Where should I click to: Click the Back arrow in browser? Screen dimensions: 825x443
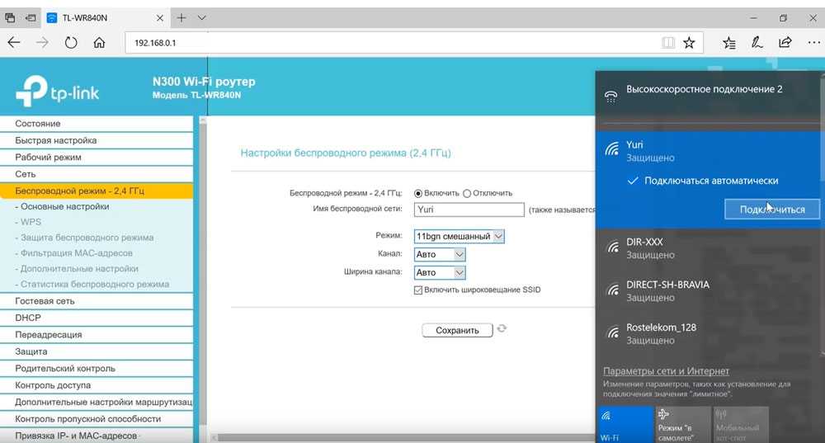14,42
